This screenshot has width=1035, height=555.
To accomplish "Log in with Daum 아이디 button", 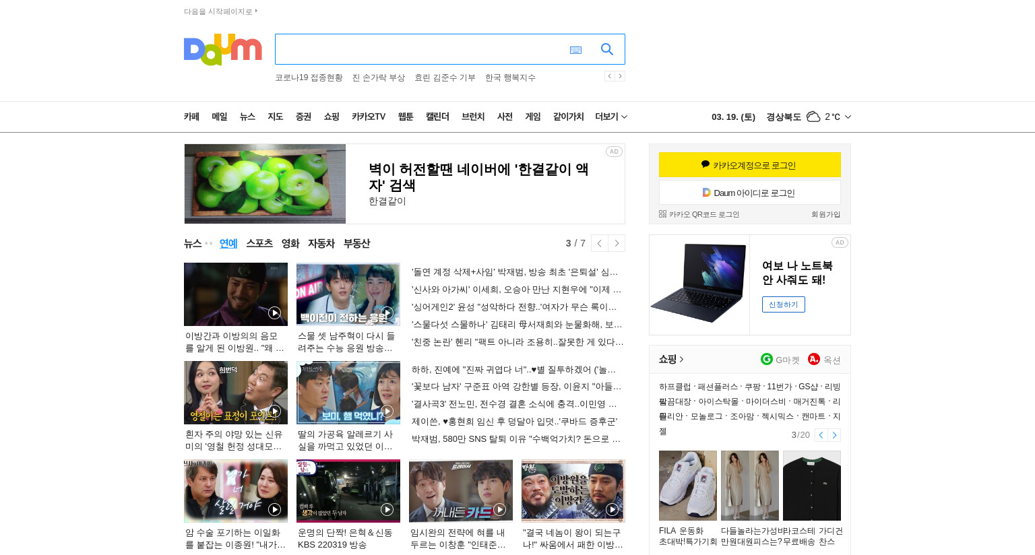I will (x=750, y=193).
